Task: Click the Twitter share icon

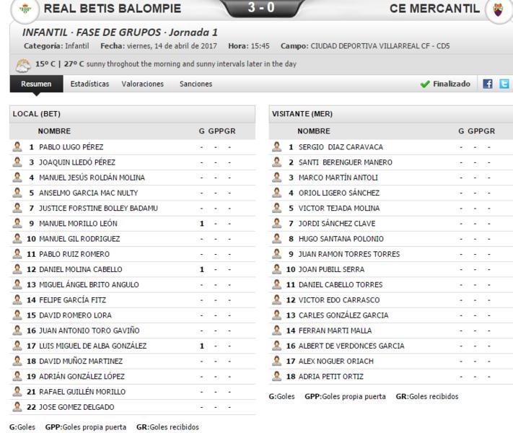Action: [504, 84]
